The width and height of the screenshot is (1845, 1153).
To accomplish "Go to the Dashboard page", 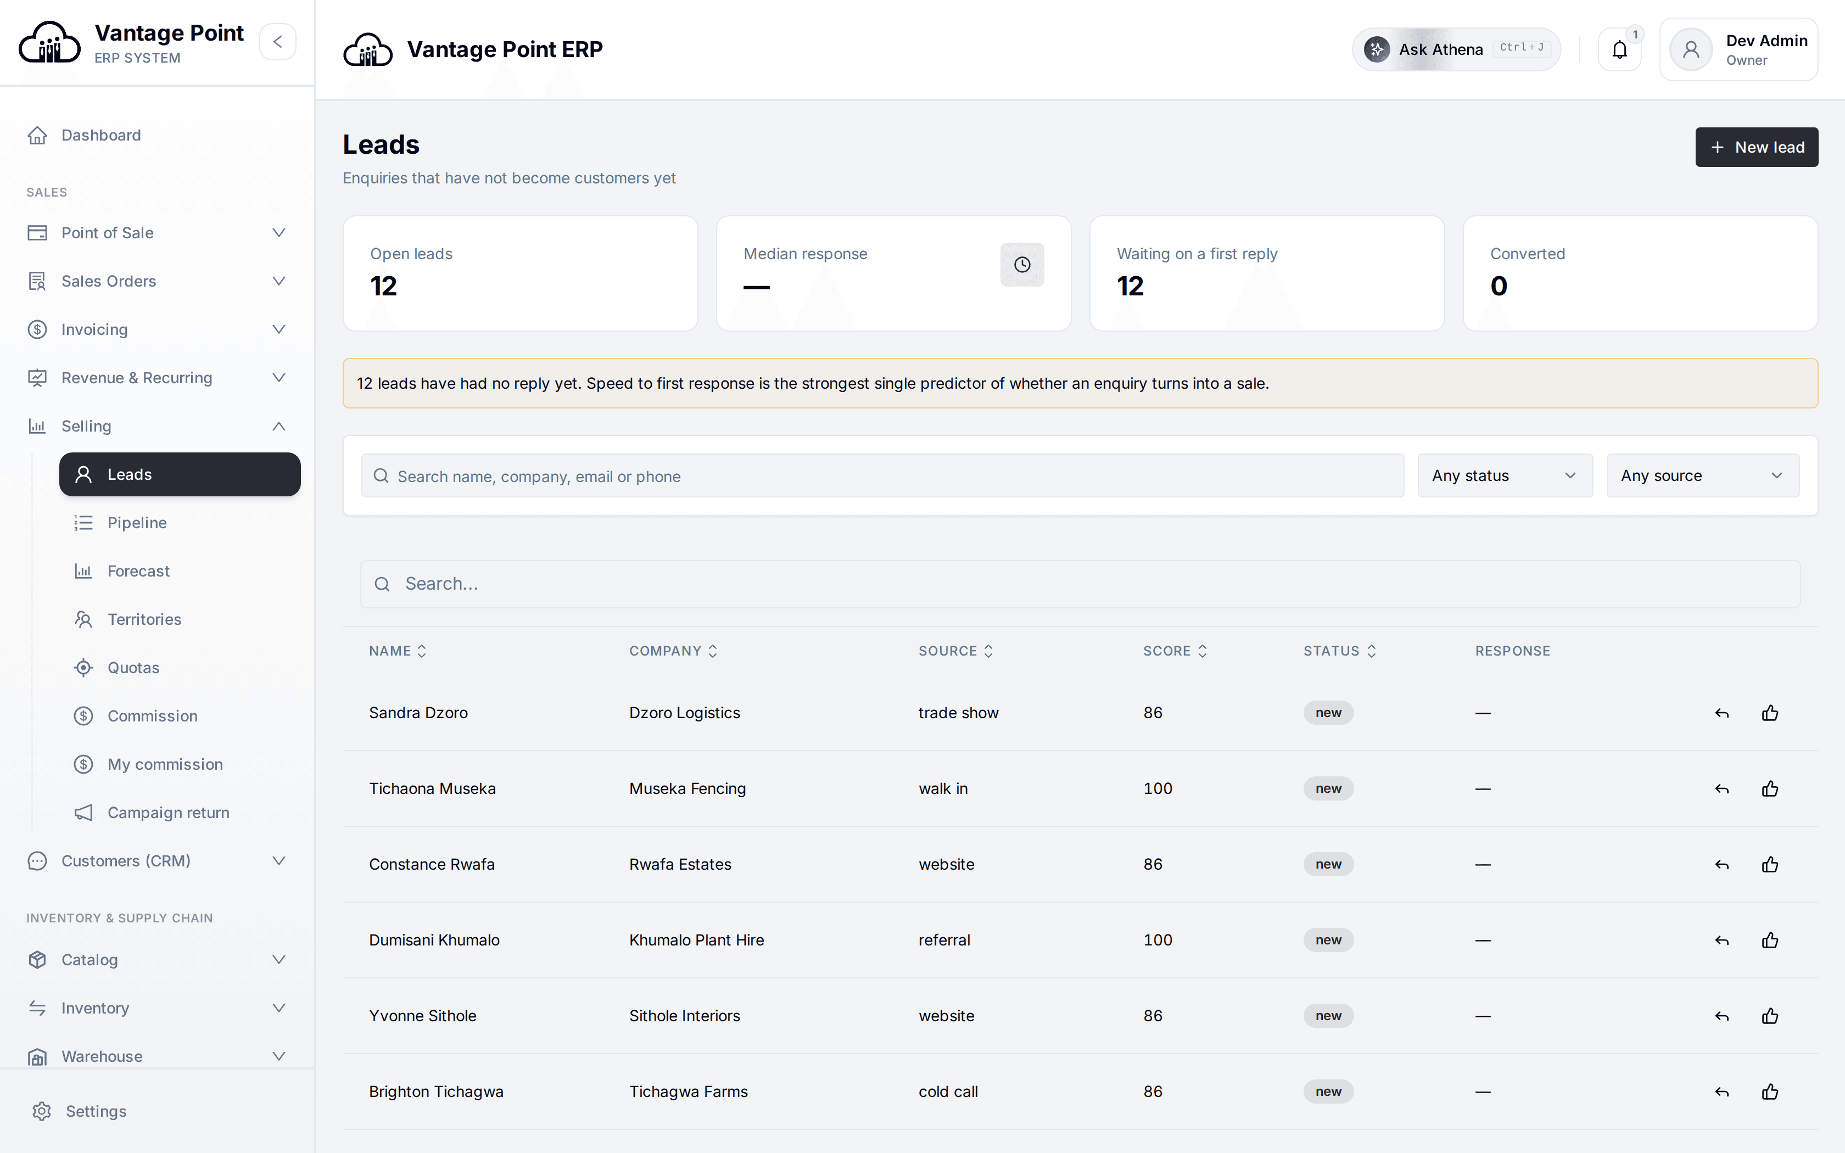I will click(157, 135).
